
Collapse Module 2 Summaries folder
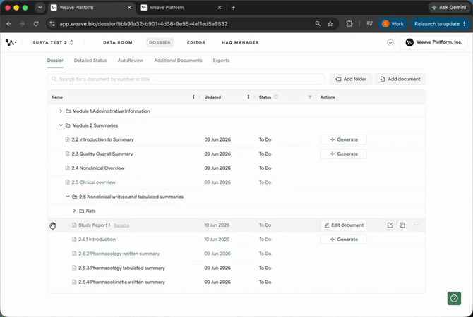click(61, 125)
